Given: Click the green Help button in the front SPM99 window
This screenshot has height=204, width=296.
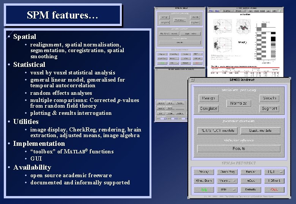Looking at the screenshot, I should click(x=204, y=190).
